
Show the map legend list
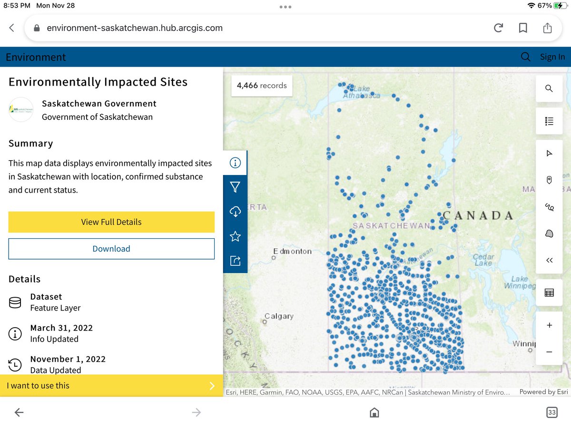(549, 121)
